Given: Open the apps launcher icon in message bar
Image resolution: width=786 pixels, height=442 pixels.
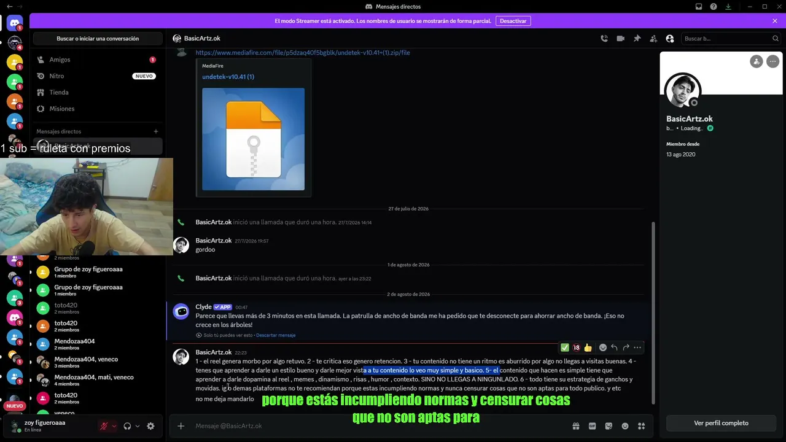Looking at the screenshot, I should coord(642,426).
